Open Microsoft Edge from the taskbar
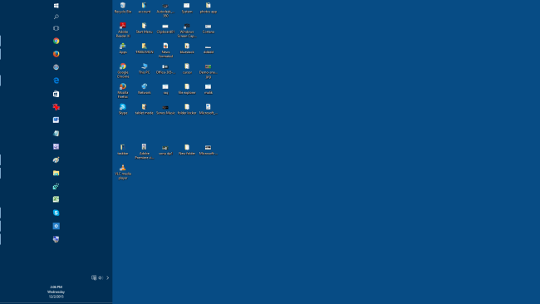The width and height of the screenshot is (540, 304). coord(56,81)
